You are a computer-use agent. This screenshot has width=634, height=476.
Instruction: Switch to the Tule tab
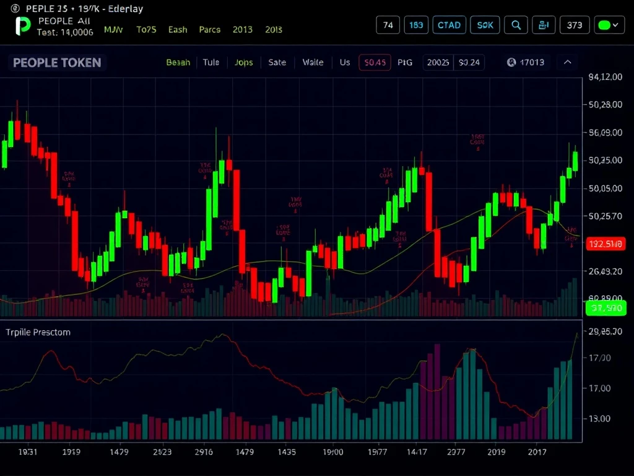pos(211,63)
